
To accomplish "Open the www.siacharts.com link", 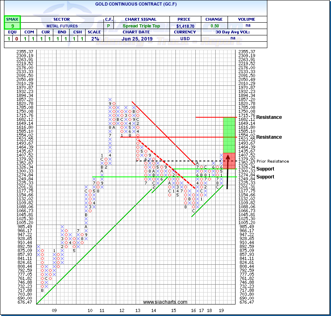I will point(165,302).
